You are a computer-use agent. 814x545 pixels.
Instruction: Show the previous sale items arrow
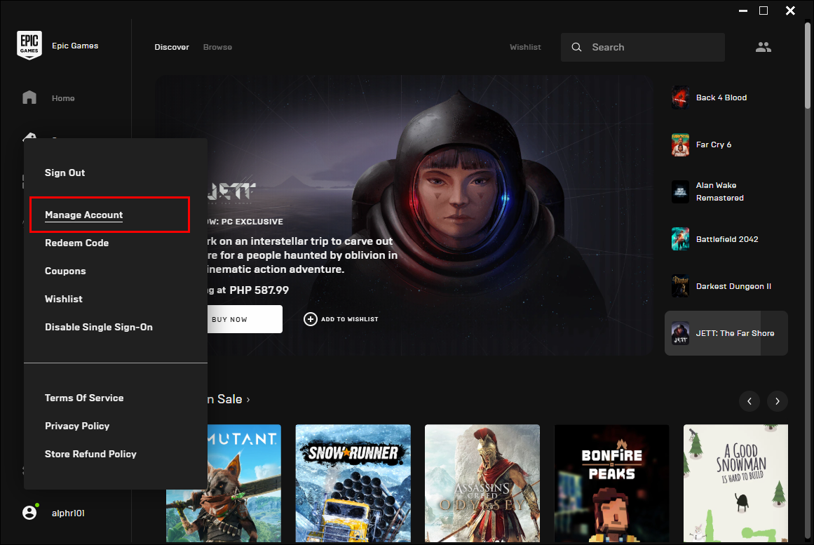tap(749, 401)
